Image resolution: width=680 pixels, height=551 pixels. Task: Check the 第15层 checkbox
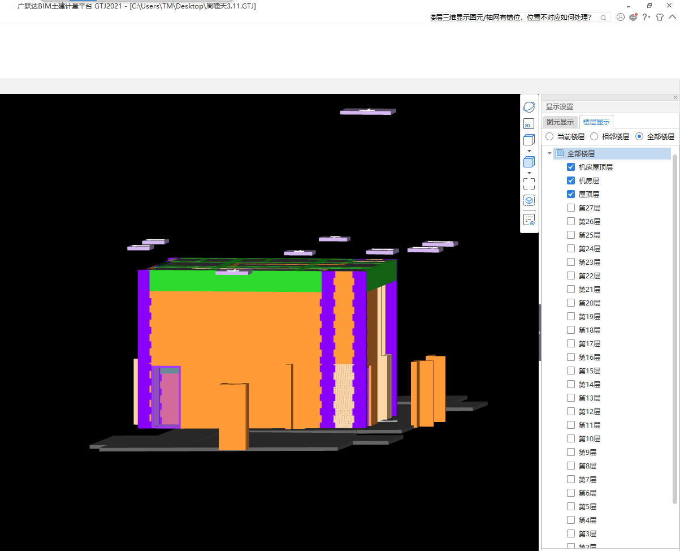(571, 371)
